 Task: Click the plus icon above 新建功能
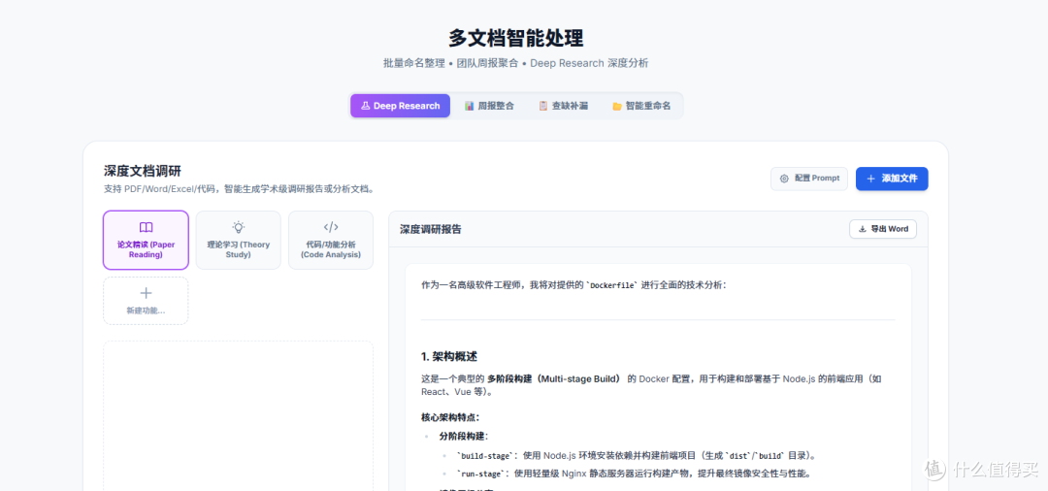146,293
